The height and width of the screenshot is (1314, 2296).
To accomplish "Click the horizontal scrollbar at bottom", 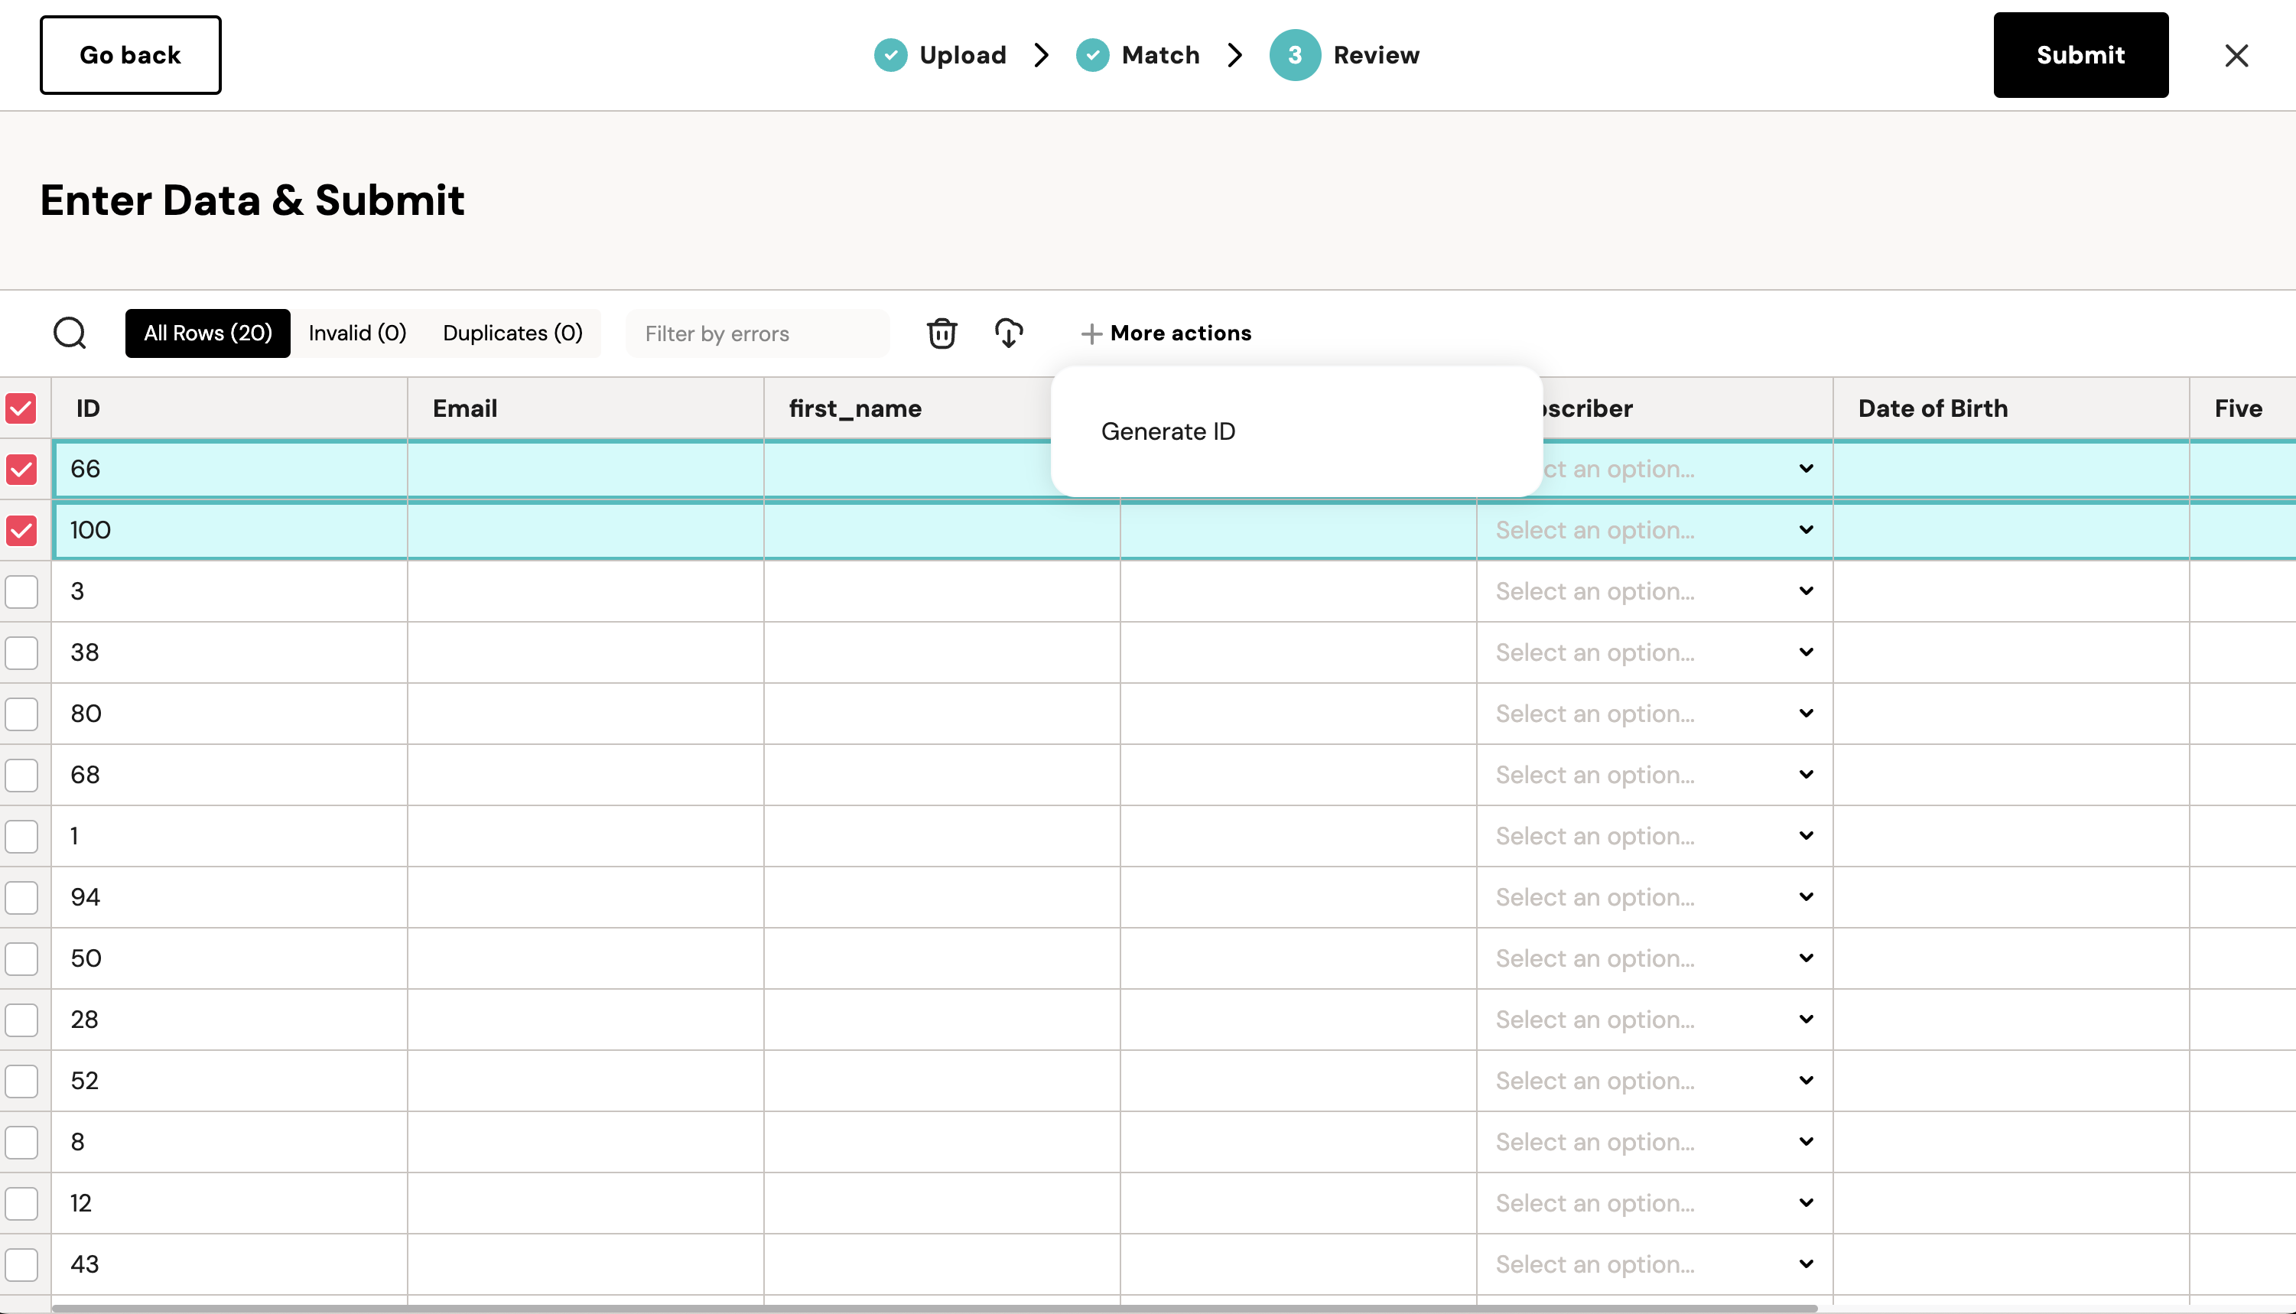I will (934, 1308).
